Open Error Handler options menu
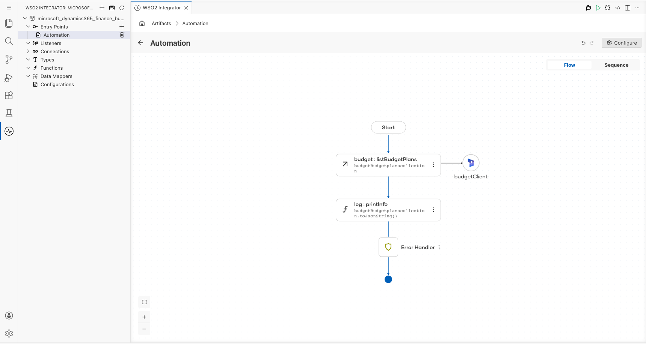Viewport: 646px width, 344px height. (439, 247)
